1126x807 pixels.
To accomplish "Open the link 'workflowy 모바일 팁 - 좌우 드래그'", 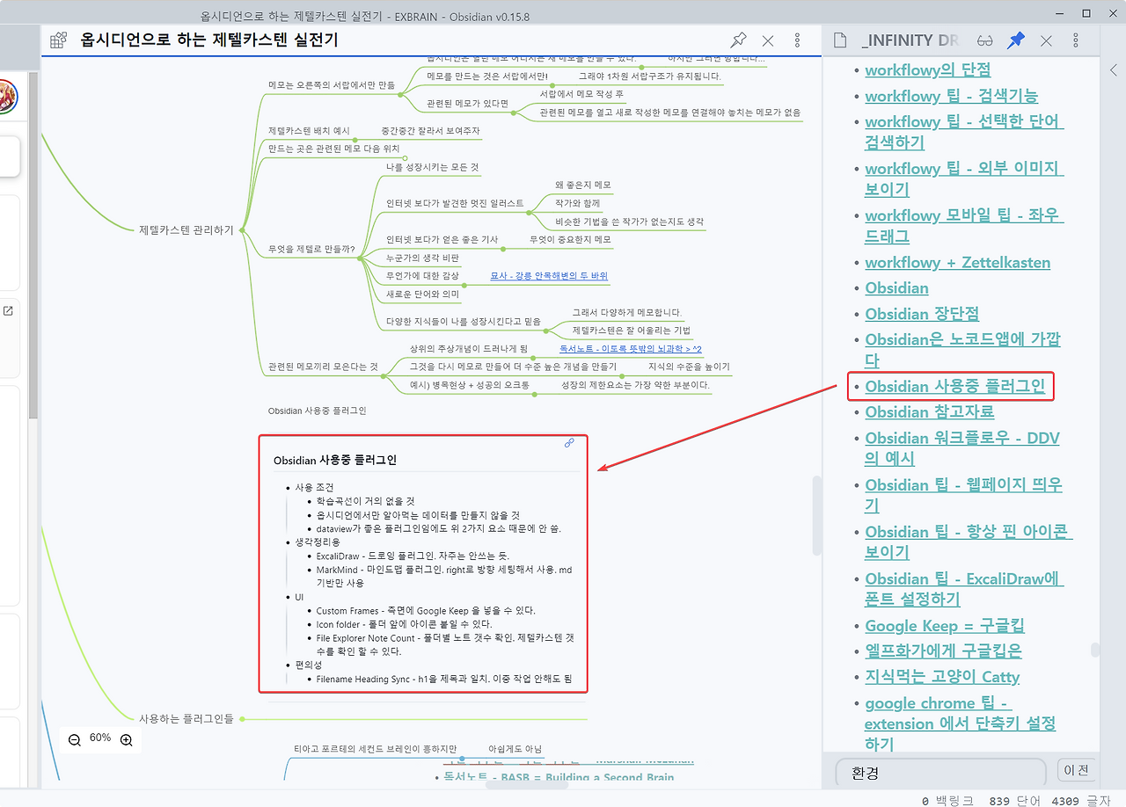I will [964, 226].
